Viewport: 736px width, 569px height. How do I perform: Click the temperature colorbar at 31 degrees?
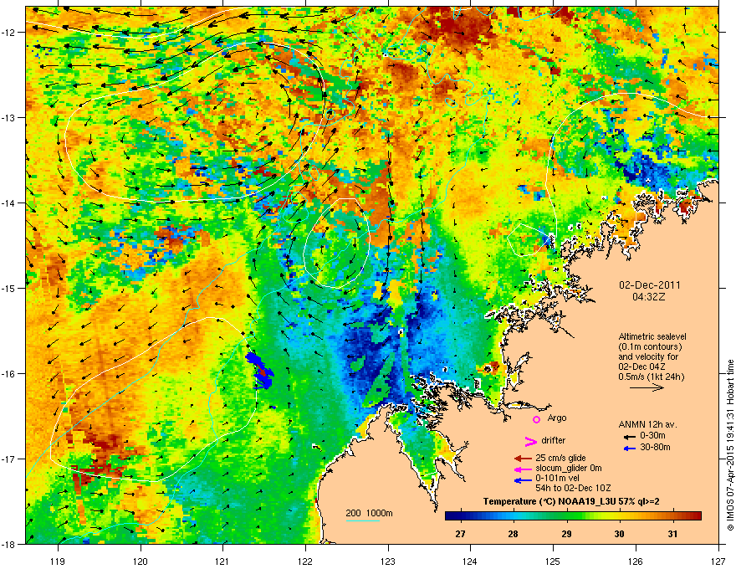tap(672, 516)
